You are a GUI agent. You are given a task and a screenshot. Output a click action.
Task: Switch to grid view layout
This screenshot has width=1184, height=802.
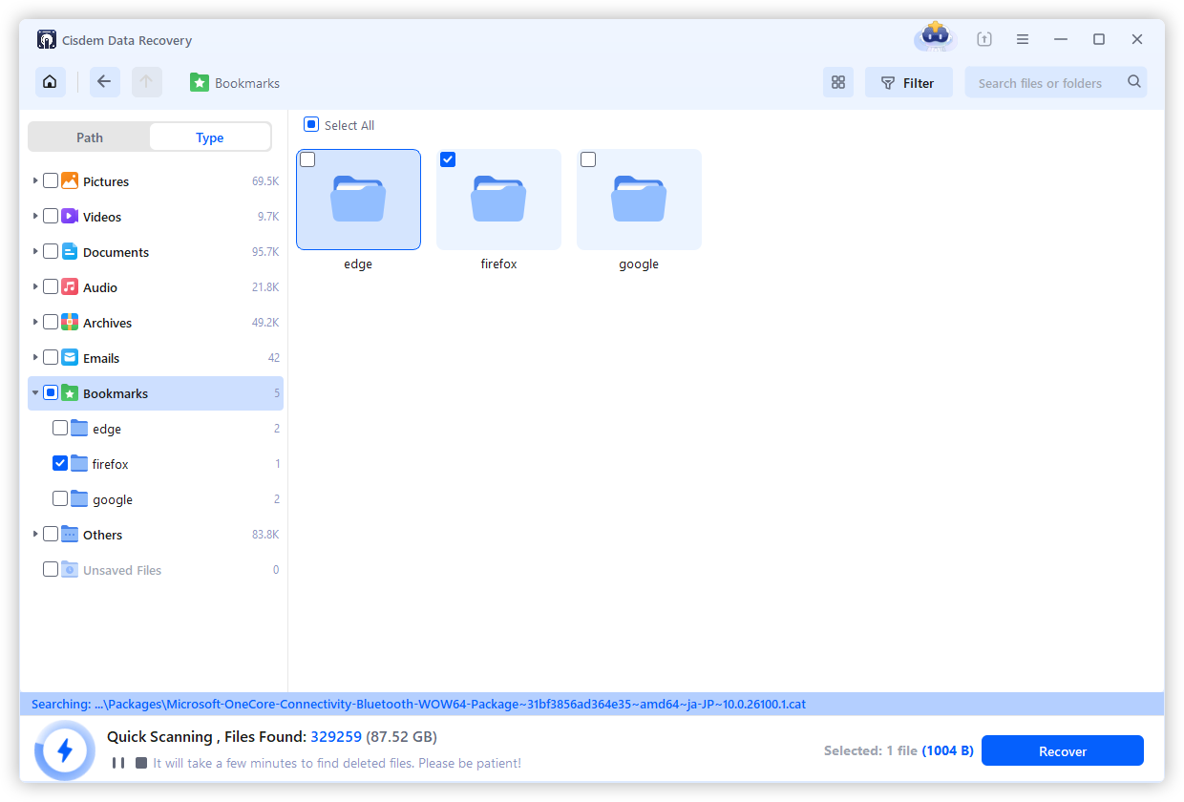coord(838,82)
